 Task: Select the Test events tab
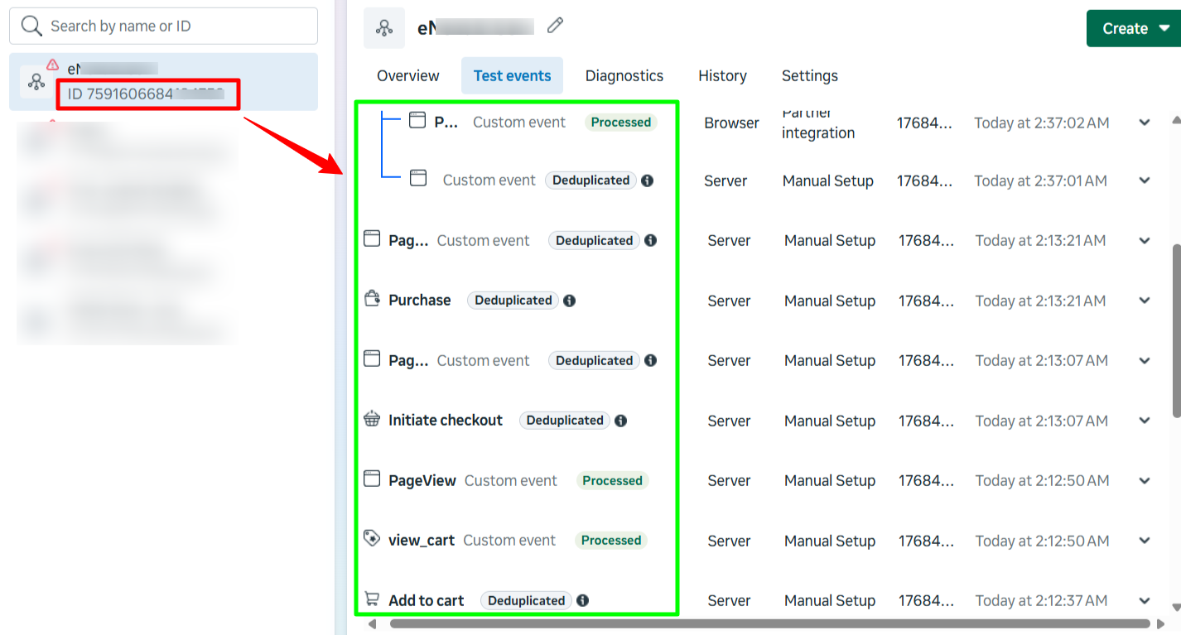[x=512, y=75]
